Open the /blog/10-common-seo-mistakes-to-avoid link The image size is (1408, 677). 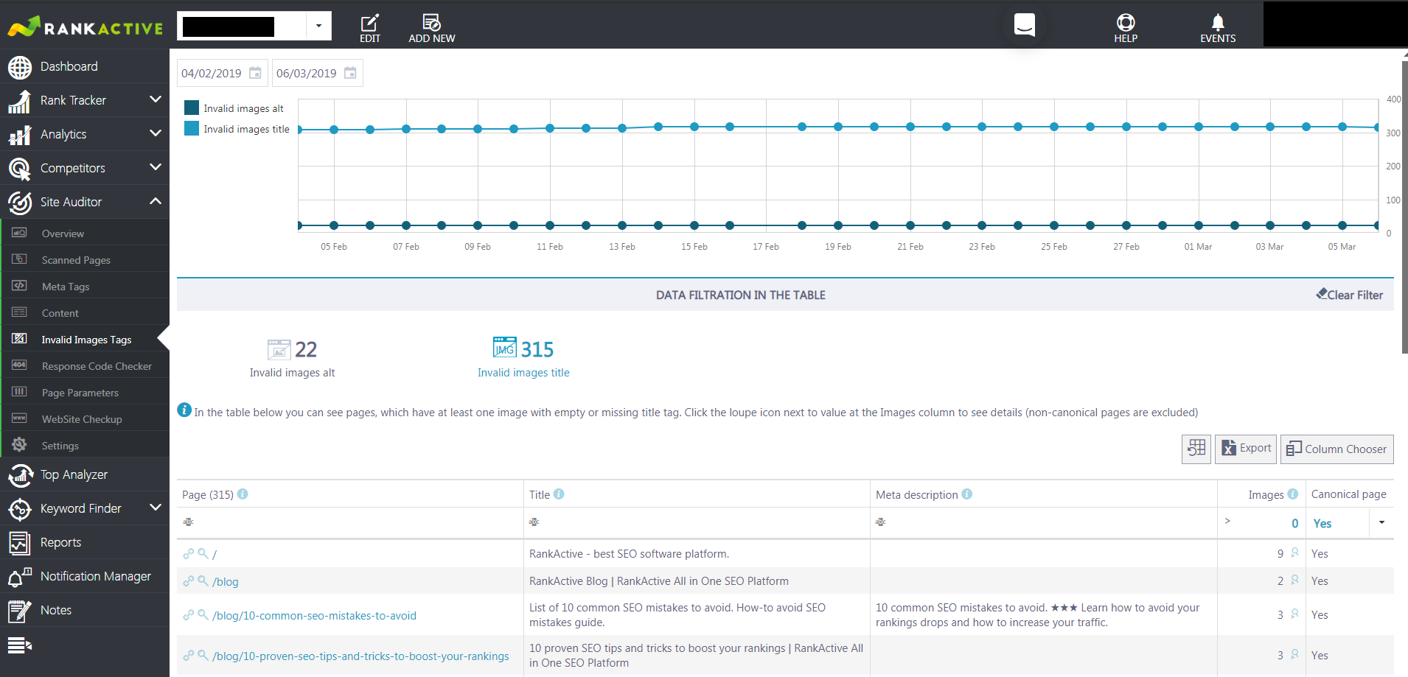[x=314, y=615]
